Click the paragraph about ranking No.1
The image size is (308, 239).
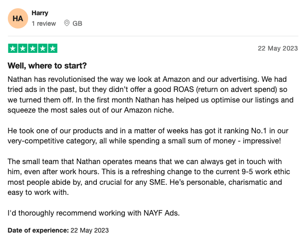click(x=148, y=136)
